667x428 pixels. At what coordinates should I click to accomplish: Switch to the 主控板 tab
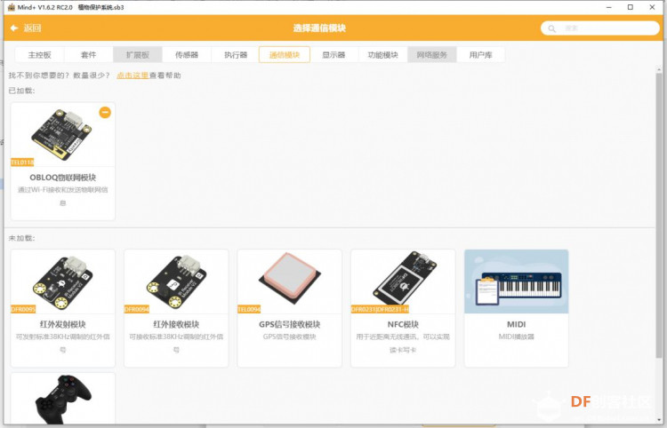coord(39,55)
